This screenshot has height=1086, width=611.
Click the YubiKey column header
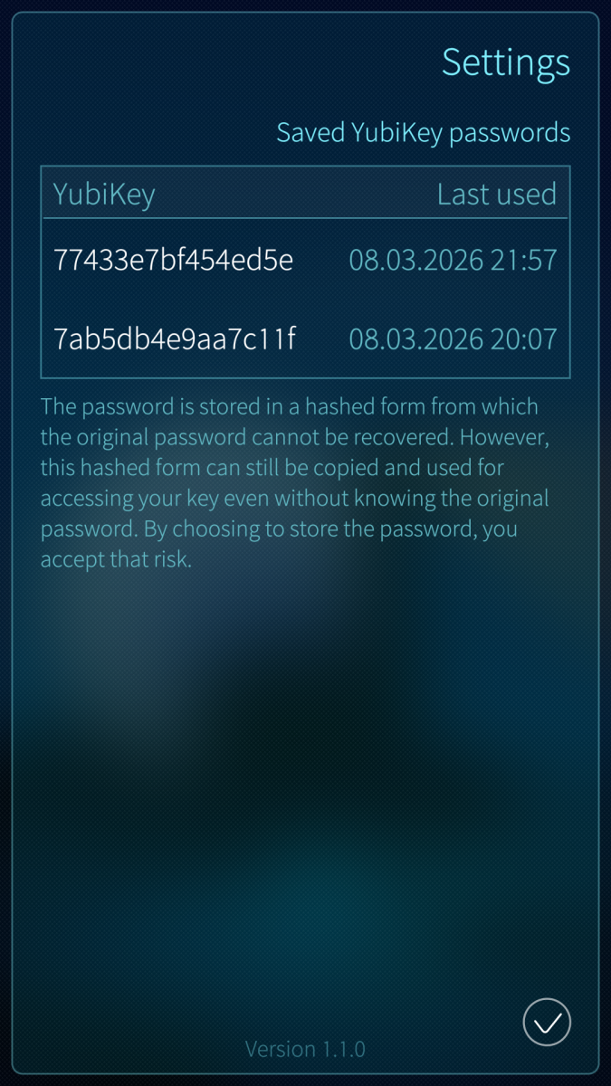point(104,195)
